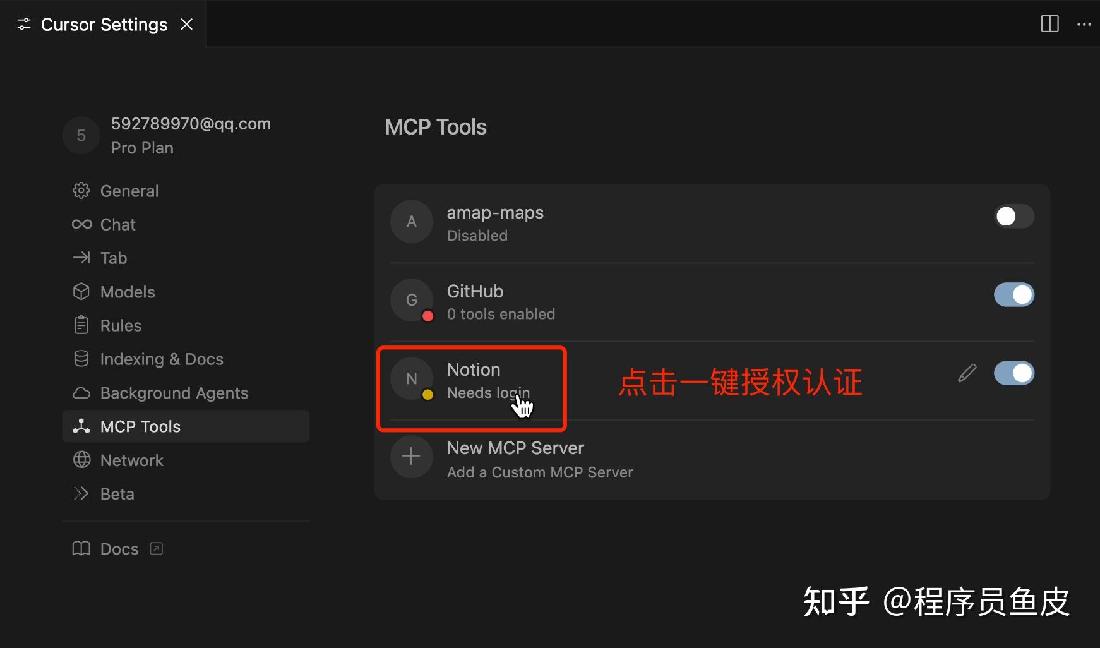Open the Network settings section

(x=186, y=460)
